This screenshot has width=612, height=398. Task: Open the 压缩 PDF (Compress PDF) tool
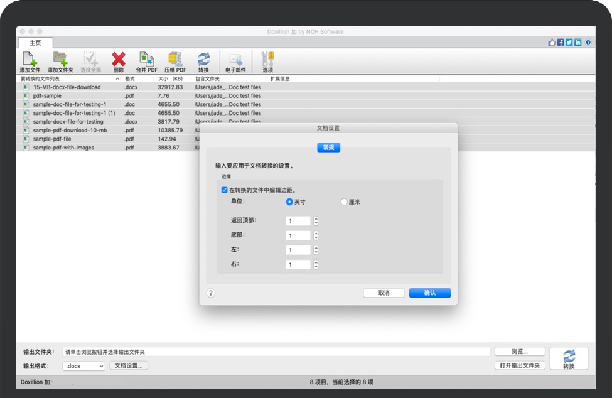174,61
